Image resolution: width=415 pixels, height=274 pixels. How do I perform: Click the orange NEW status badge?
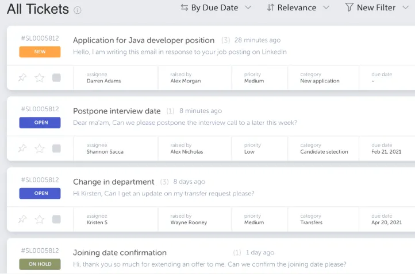point(40,52)
